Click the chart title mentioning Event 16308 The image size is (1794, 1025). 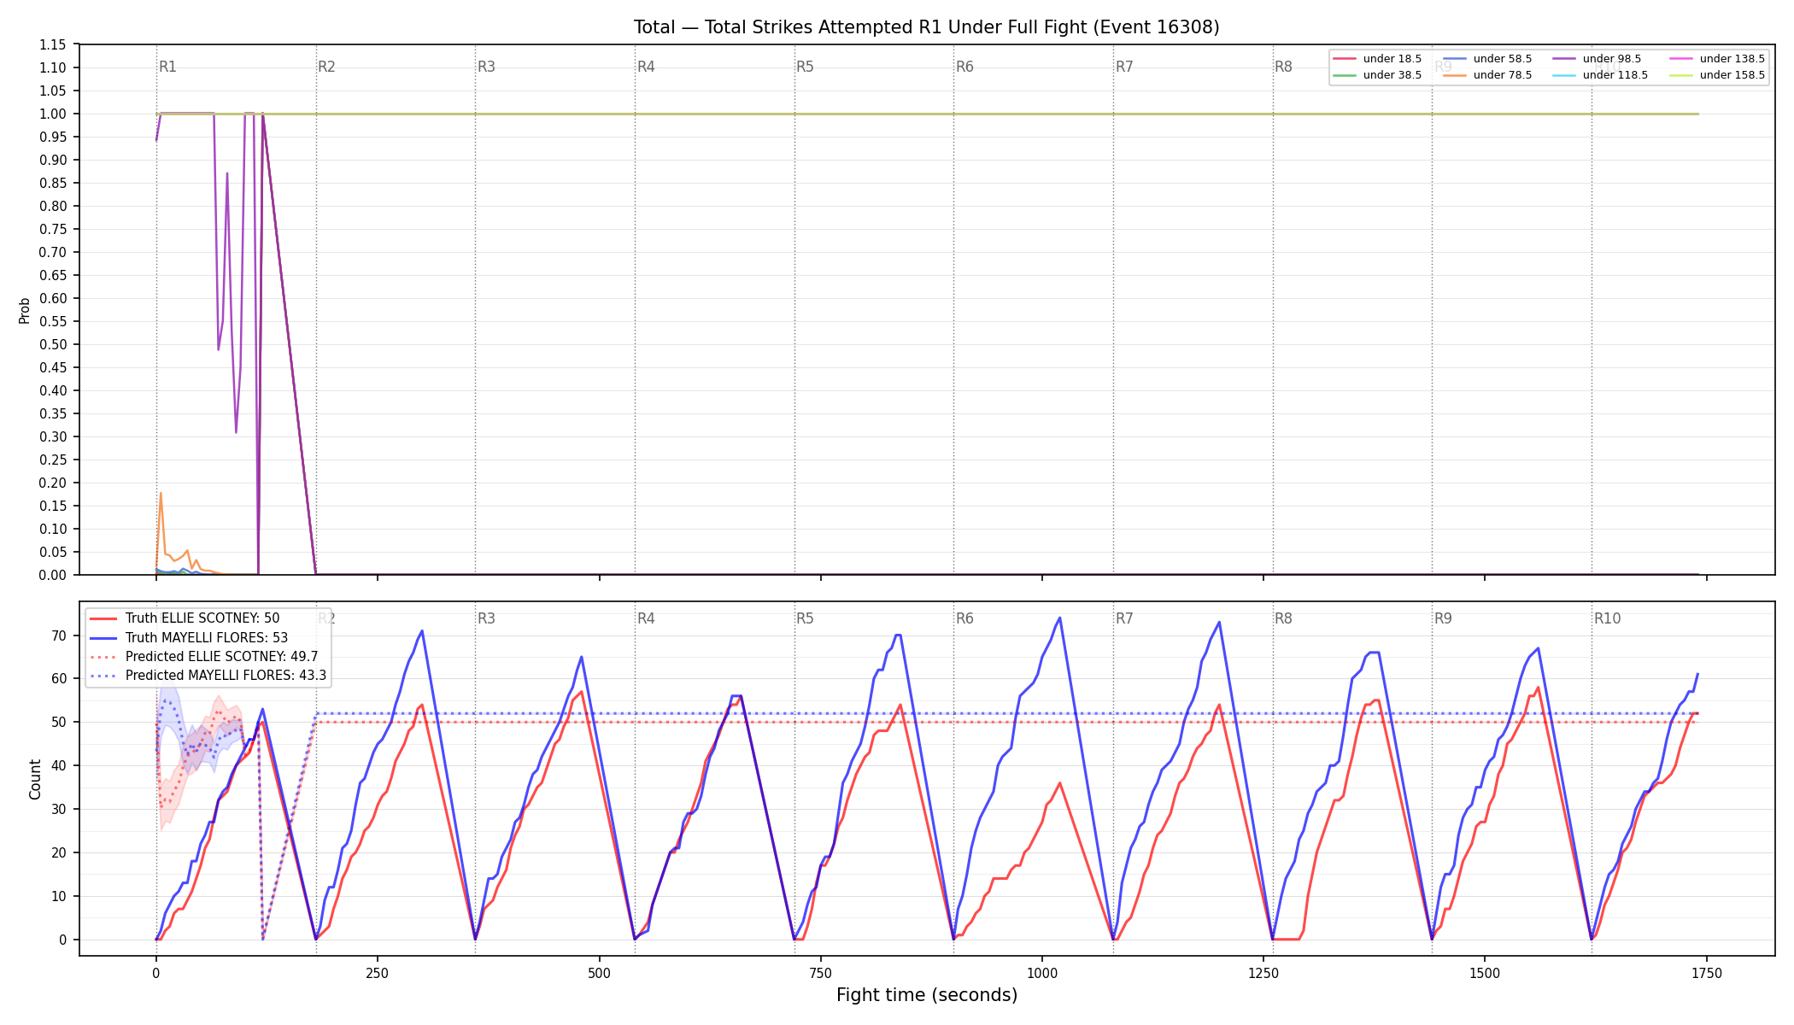click(926, 27)
